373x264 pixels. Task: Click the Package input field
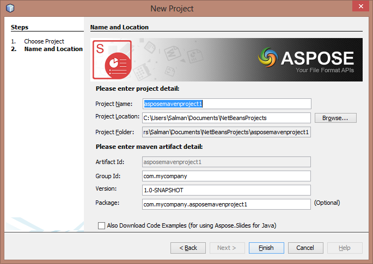tap(227, 204)
